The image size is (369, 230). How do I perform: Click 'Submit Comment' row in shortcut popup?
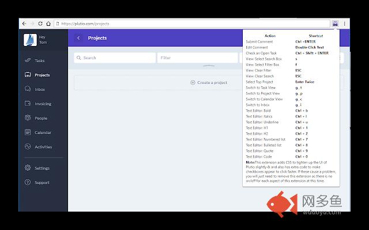coord(291,41)
